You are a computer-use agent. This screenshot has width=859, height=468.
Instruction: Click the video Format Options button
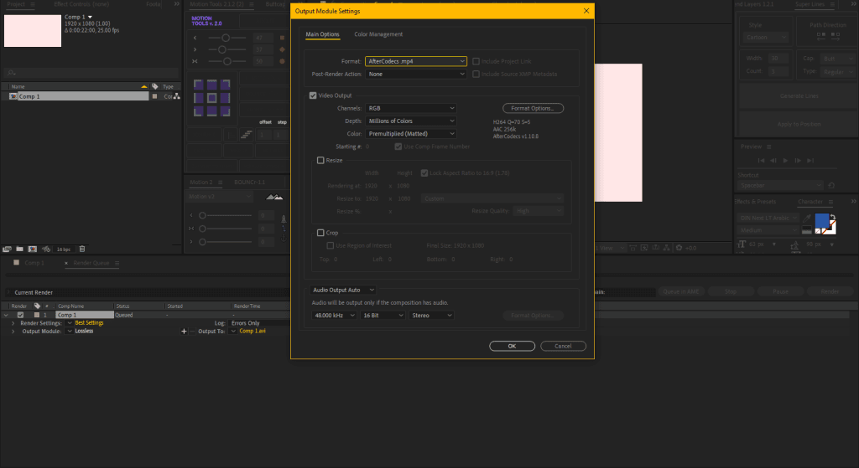pyautogui.click(x=533, y=108)
